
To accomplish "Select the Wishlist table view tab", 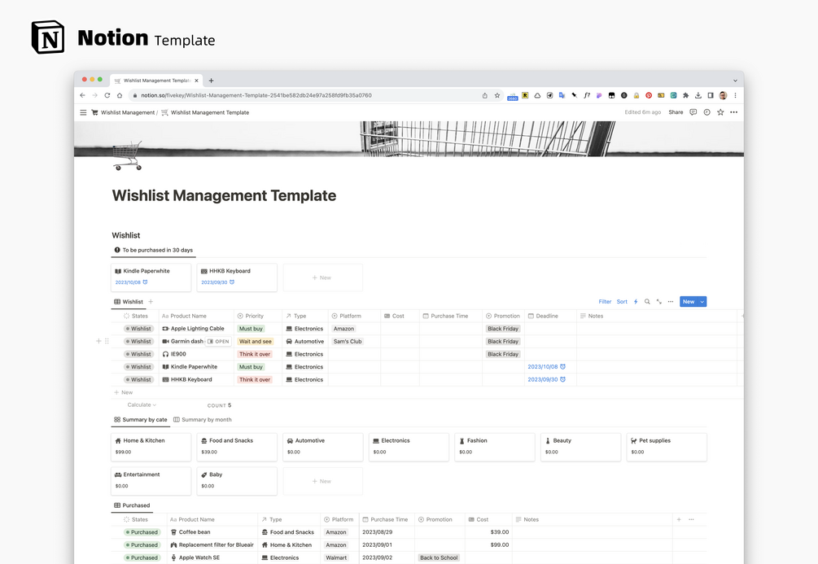I will coord(129,302).
